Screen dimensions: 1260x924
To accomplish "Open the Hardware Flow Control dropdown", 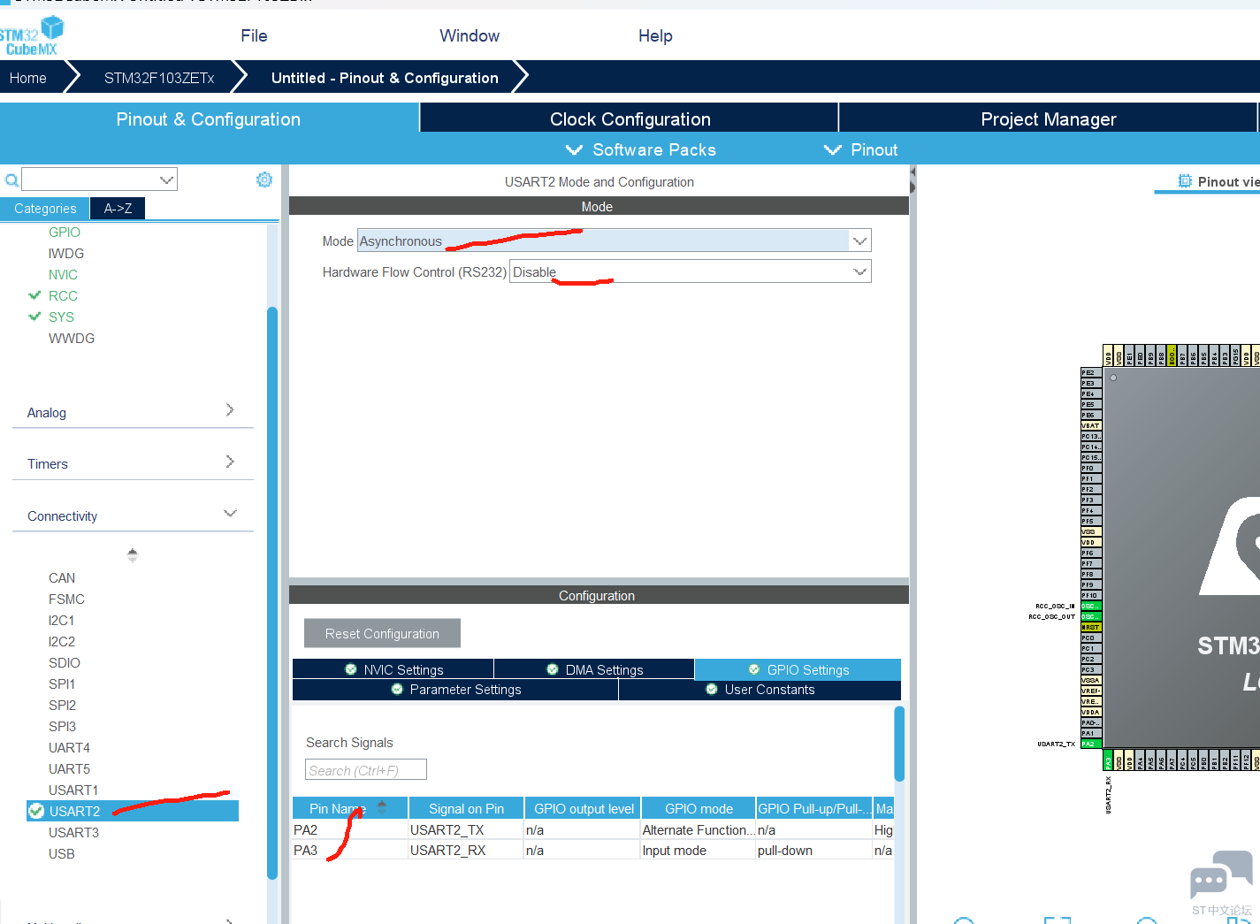I will [x=859, y=271].
